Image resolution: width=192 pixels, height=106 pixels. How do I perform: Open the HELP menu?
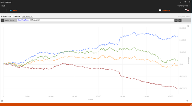(x=3, y=6)
